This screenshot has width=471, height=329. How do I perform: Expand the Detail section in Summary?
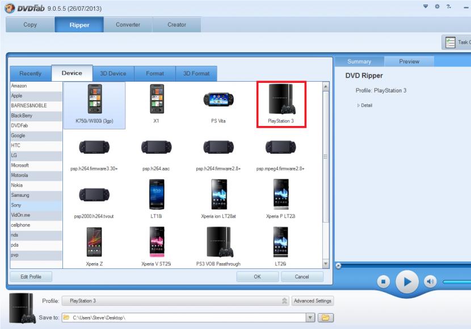coord(365,106)
